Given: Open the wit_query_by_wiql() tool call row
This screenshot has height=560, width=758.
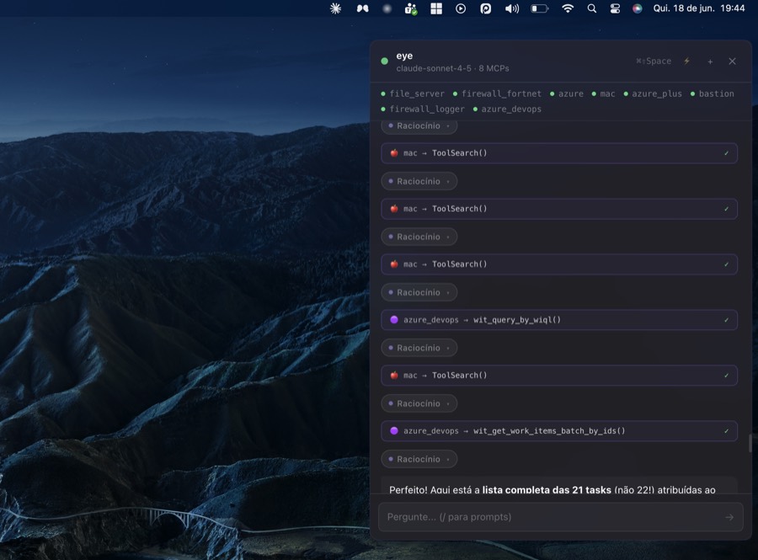Looking at the screenshot, I should coord(559,320).
